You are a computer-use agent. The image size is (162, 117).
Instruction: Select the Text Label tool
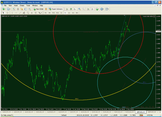pyautogui.click(x=36, y=13)
